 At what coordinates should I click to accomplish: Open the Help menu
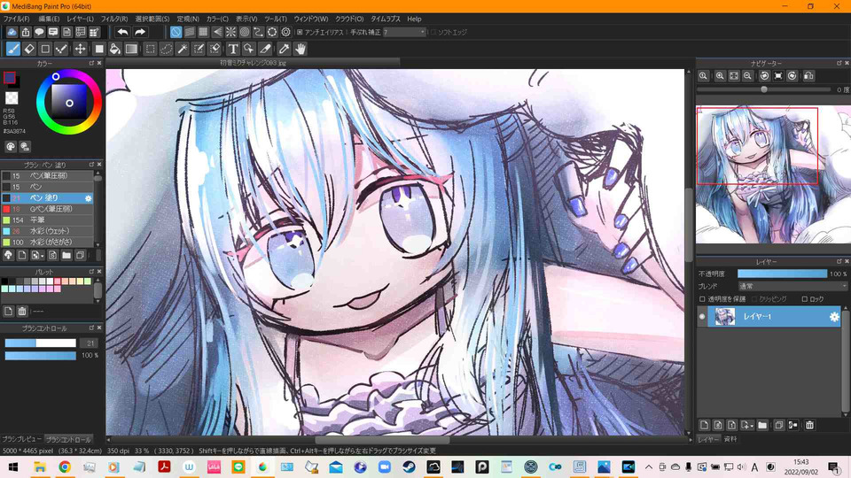tap(414, 19)
